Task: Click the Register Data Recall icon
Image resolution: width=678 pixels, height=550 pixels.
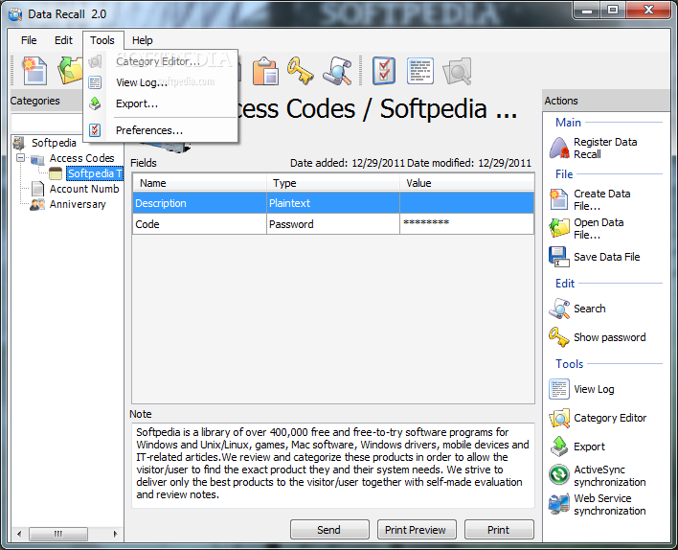Action: (559, 148)
